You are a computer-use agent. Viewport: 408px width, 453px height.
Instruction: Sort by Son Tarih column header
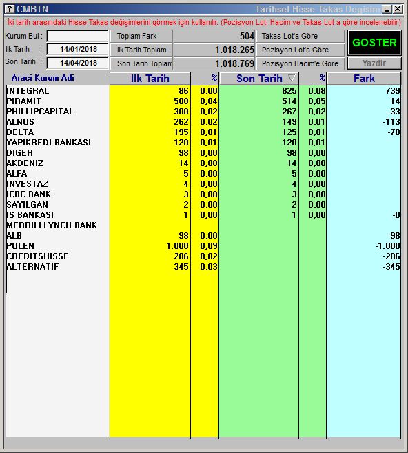pos(259,79)
